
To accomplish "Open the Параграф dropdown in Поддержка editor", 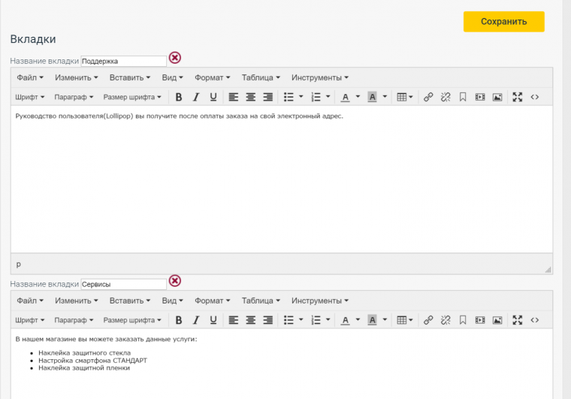I will (x=74, y=97).
